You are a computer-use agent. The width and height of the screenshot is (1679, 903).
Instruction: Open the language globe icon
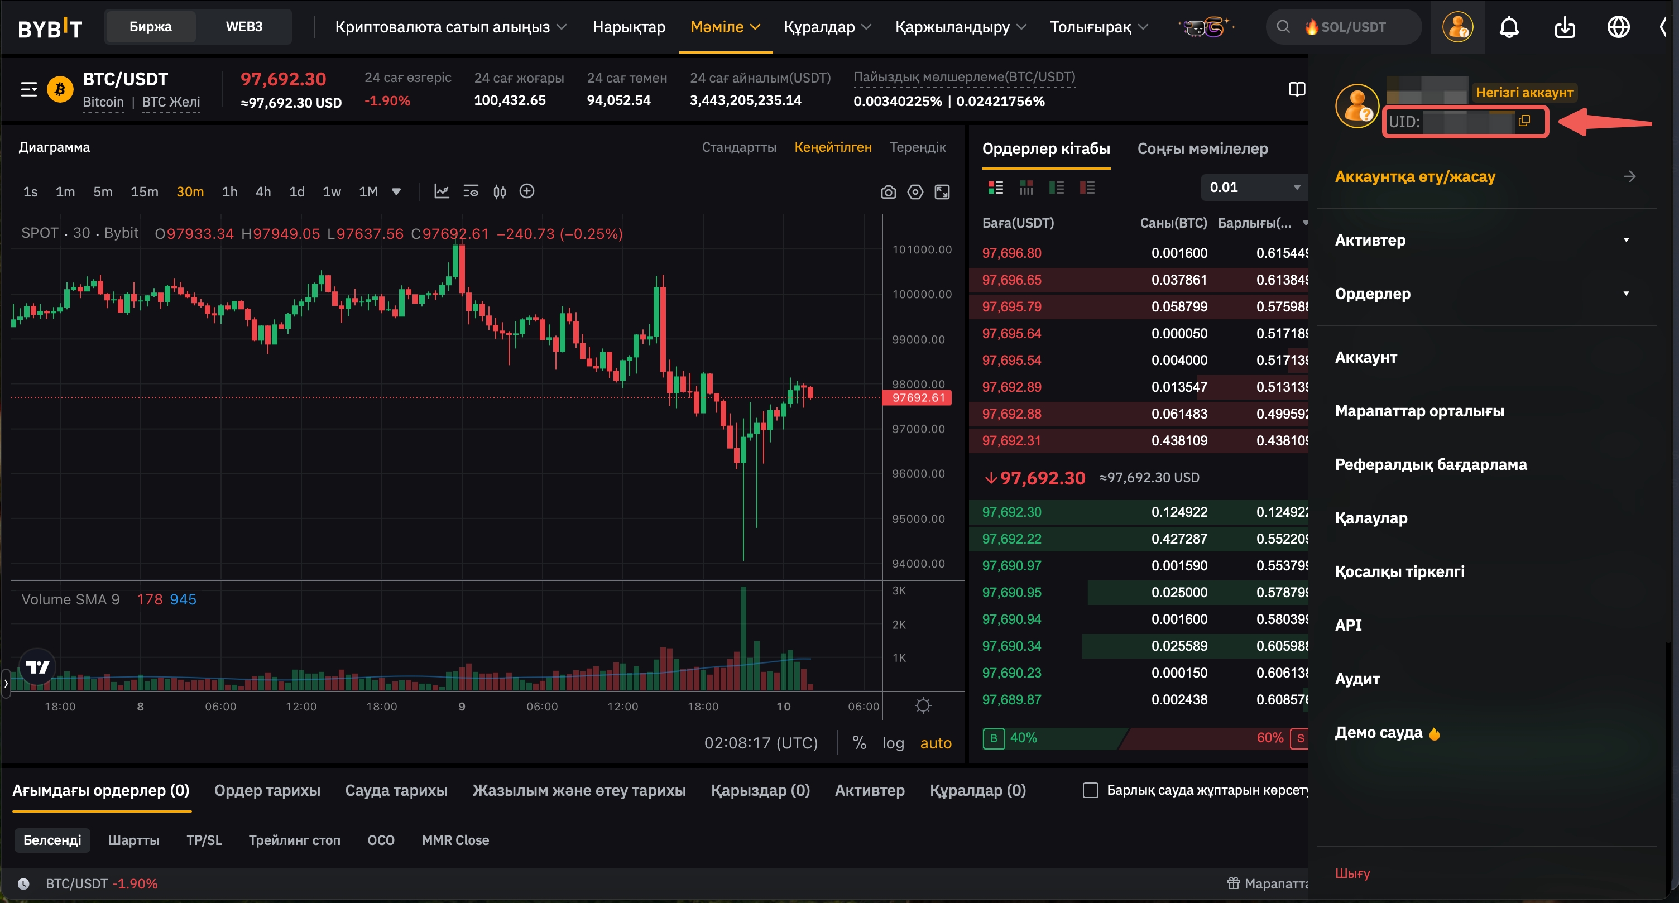point(1618,27)
